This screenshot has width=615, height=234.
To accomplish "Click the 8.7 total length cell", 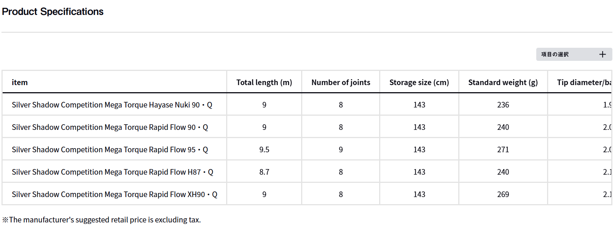I will 264,172.
